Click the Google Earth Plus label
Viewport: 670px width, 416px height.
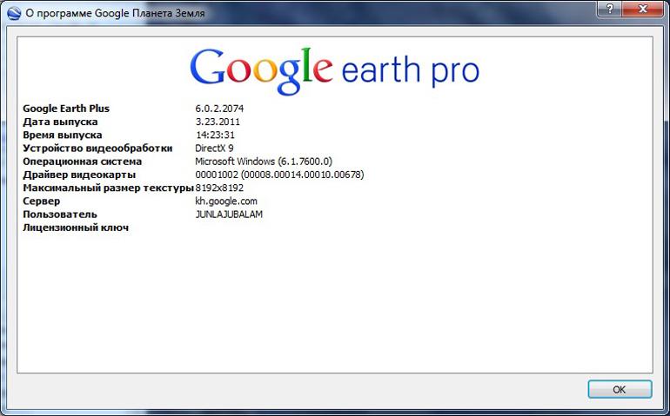point(66,109)
